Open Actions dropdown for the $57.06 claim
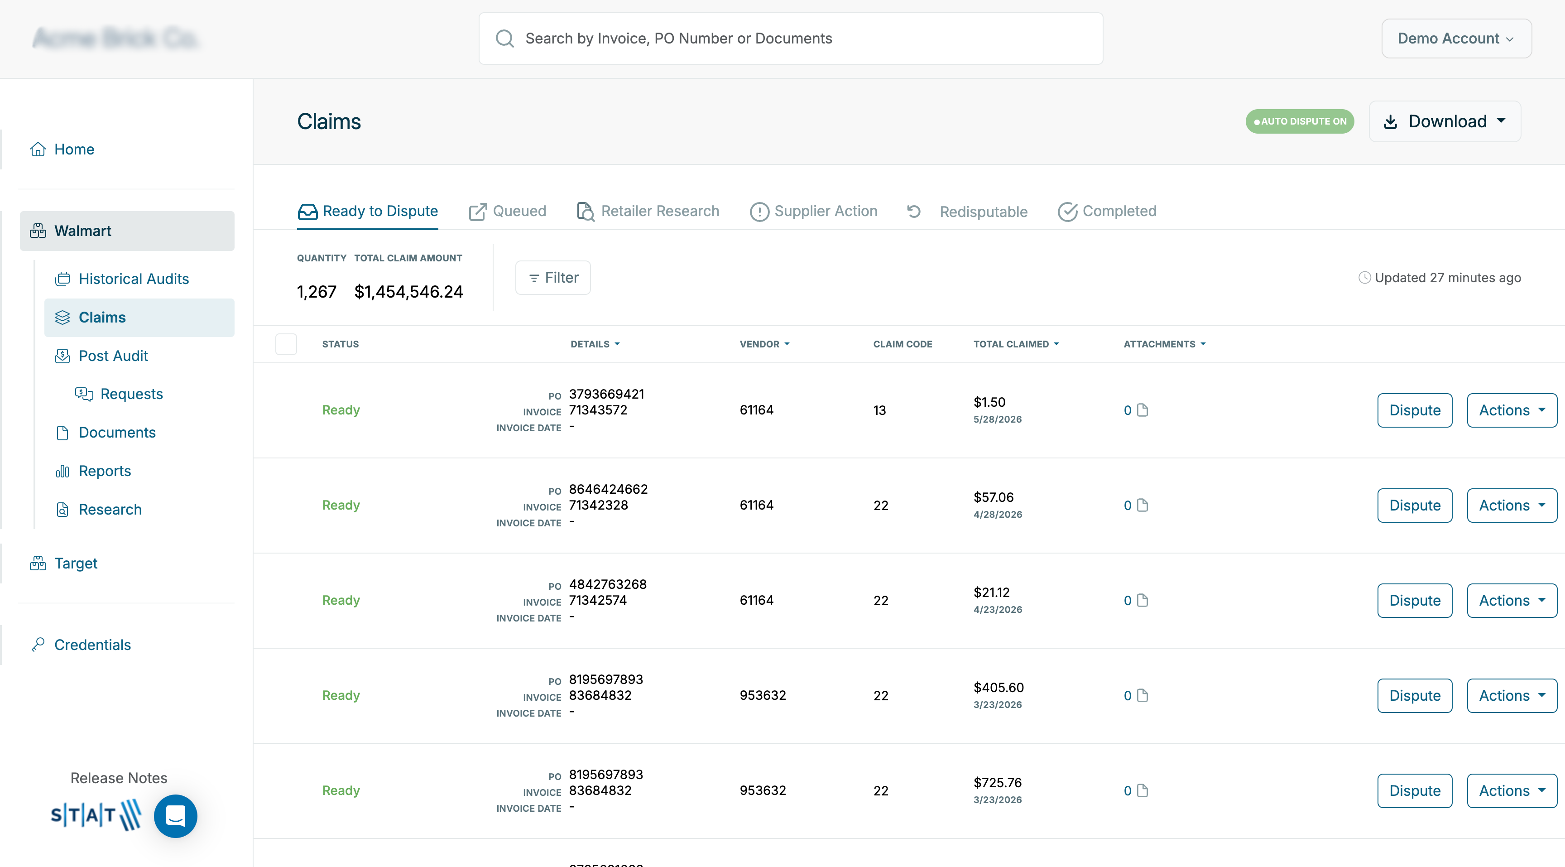Viewport: 1565px width, 867px height. point(1511,506)
